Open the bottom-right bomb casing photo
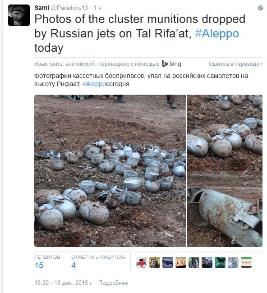267x293 pixels. 225,209
